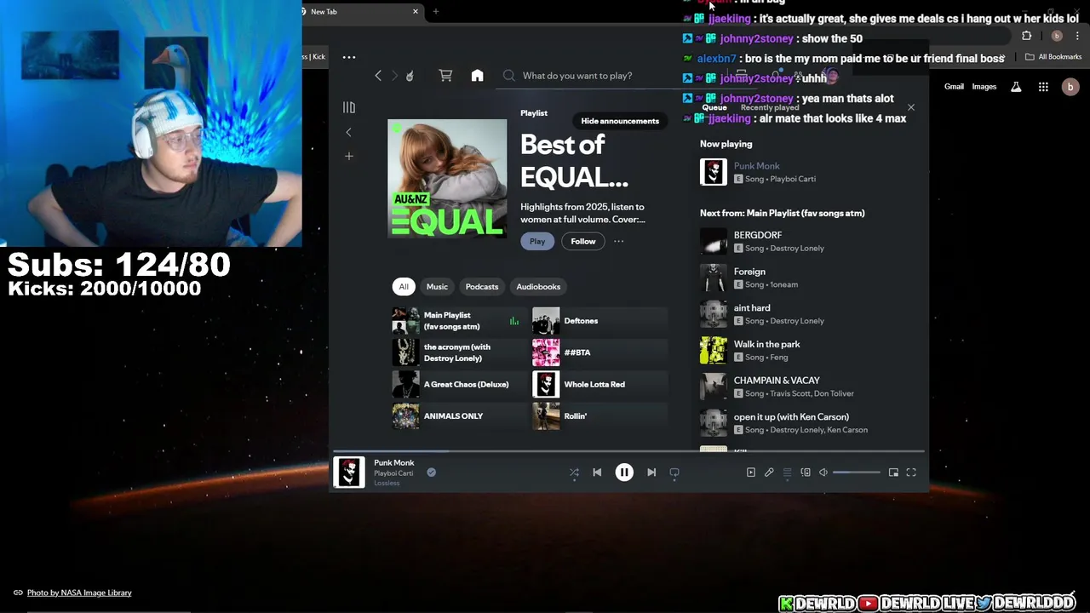Screen dimensions: 1090x613
Task: Open more options for Best of EQUAL
Action: coord(619,241)
